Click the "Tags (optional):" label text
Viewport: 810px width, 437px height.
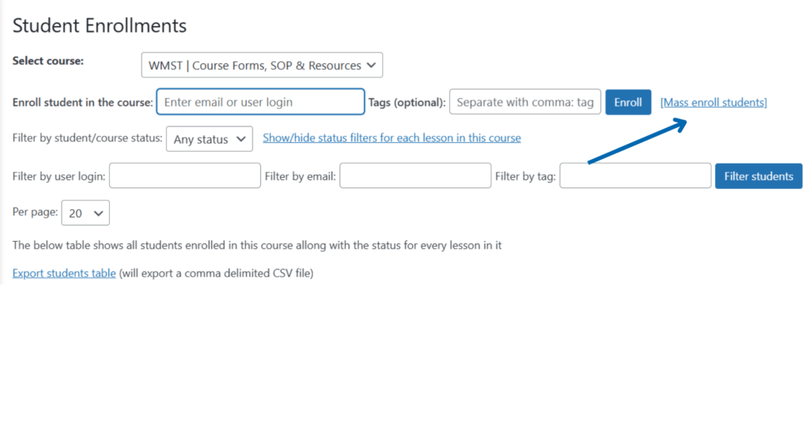[x=407, y=103]
